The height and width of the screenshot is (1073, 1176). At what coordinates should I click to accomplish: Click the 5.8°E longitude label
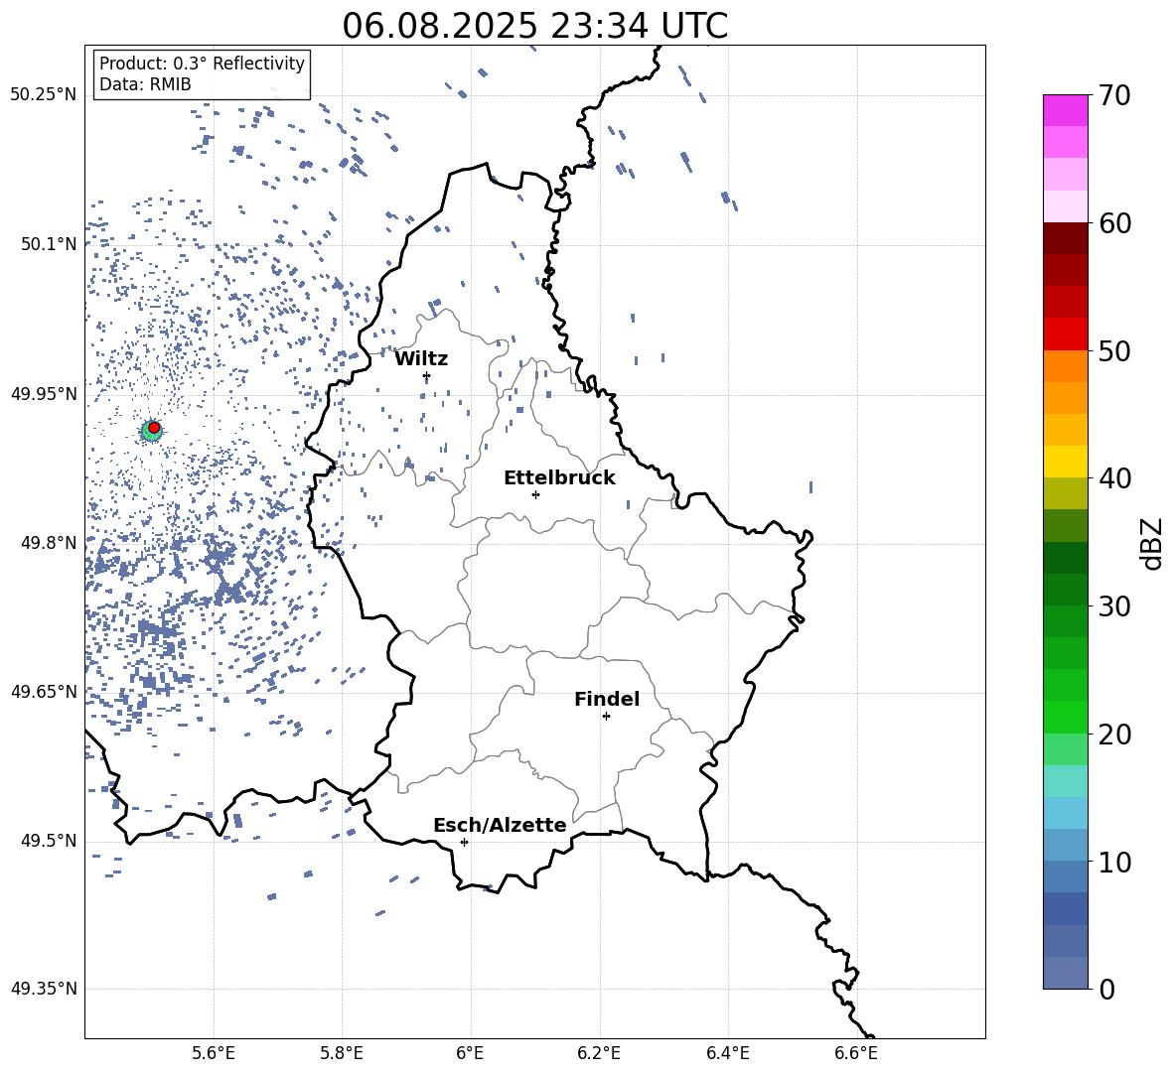tap(342, 1053)
